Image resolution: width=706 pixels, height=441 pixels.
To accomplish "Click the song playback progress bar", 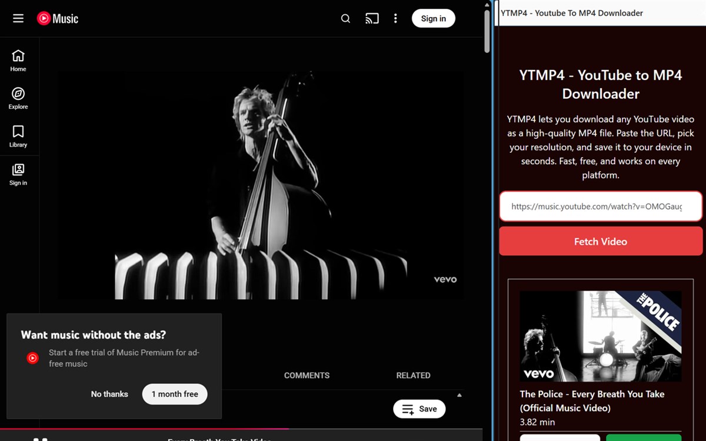I will click(241, 429).
